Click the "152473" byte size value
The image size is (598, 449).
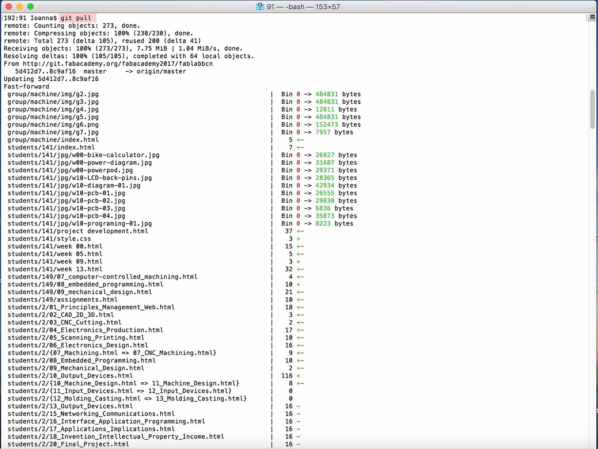tap(327, 124)
